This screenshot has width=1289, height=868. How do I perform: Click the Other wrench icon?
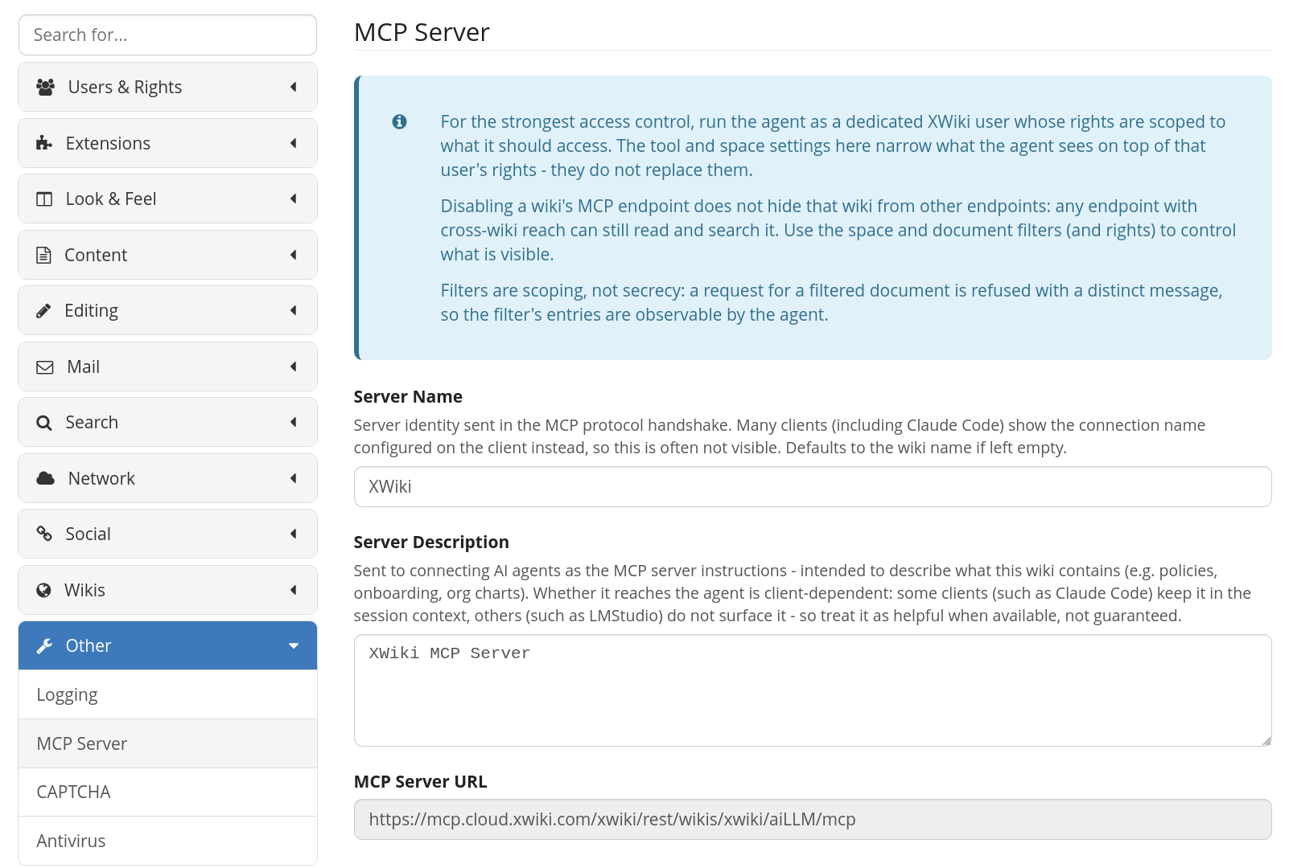click(44, 645)
